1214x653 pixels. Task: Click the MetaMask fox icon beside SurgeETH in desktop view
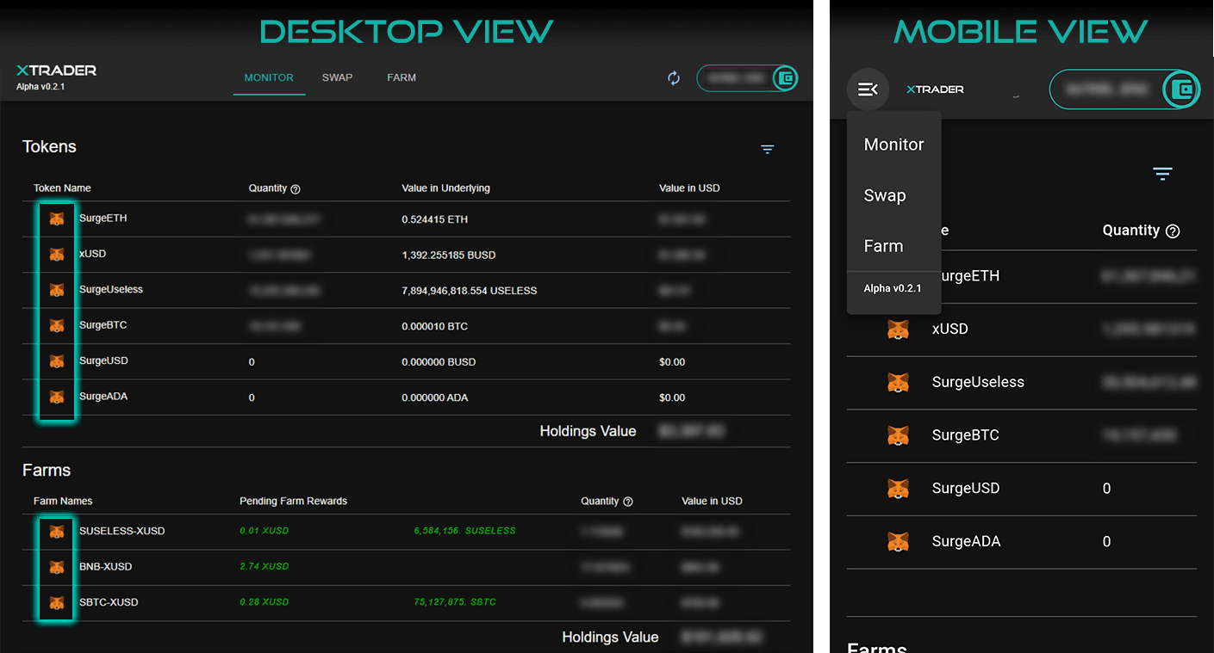click(57, 219)
